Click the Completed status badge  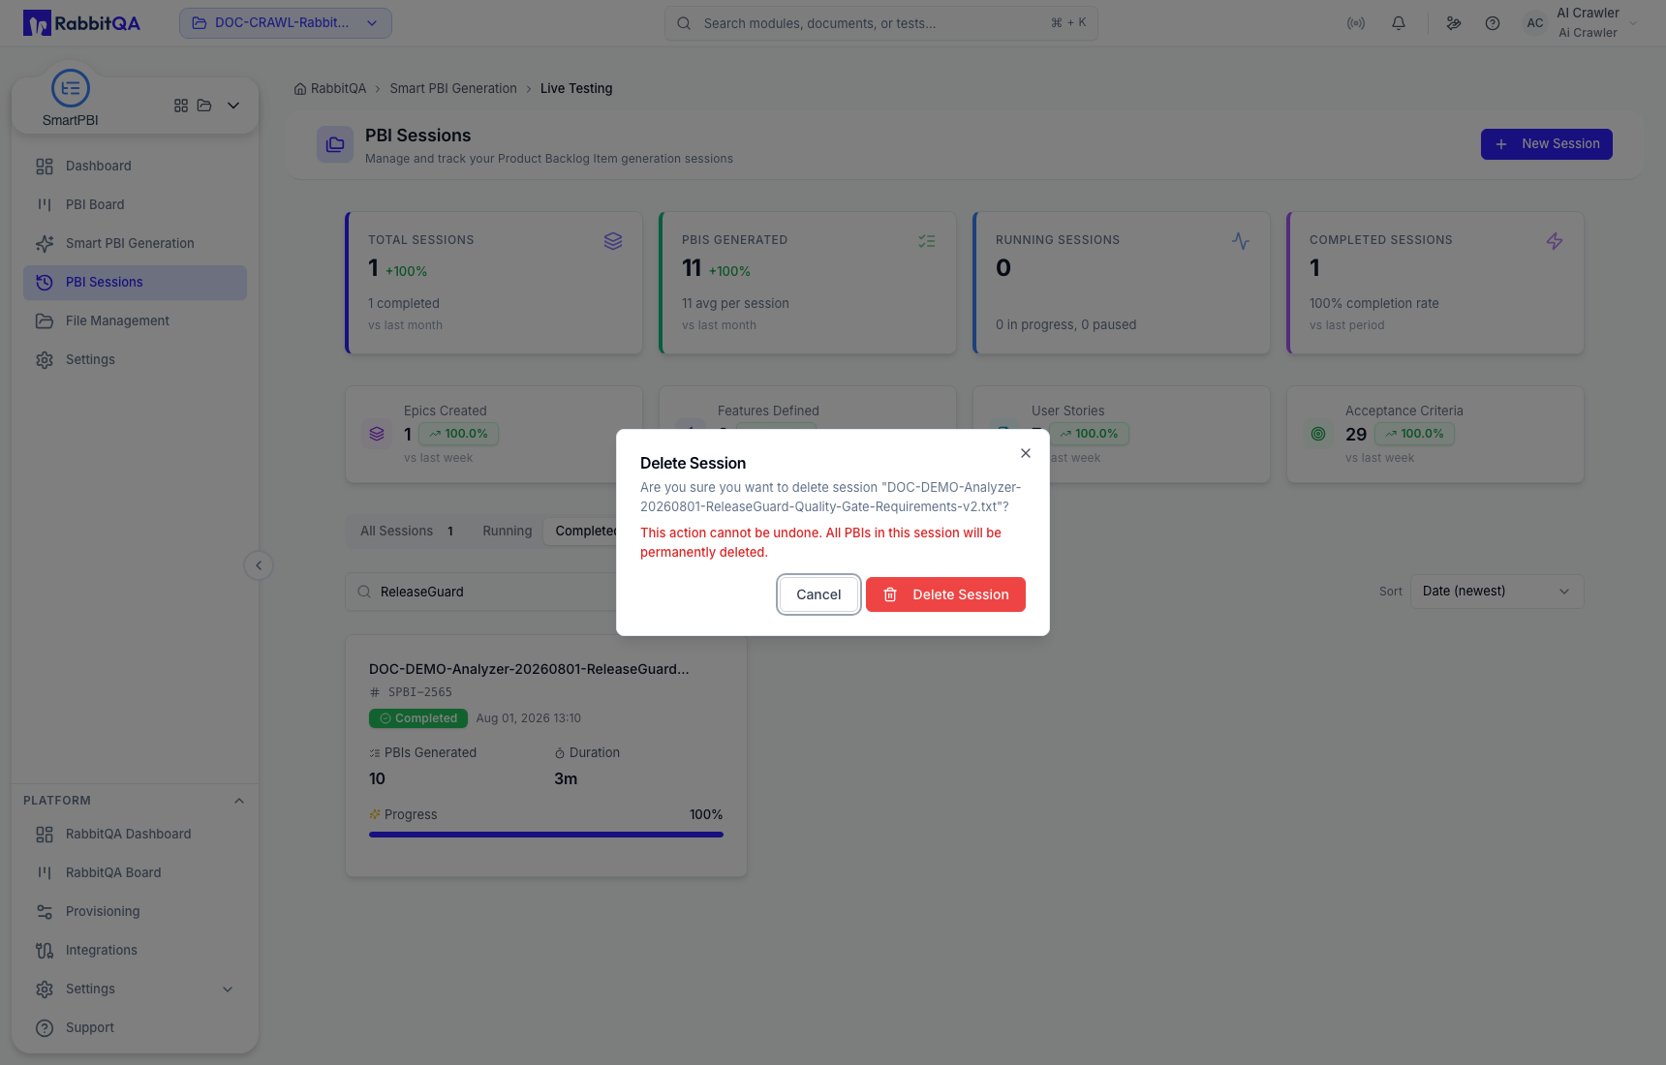point(418,718)
